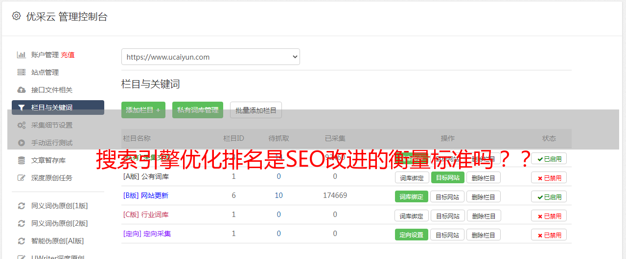The height and width of the screenshot is (259, 626).
Task: Click the 私有词库管理 button
Action: click(x=198, y=110)
